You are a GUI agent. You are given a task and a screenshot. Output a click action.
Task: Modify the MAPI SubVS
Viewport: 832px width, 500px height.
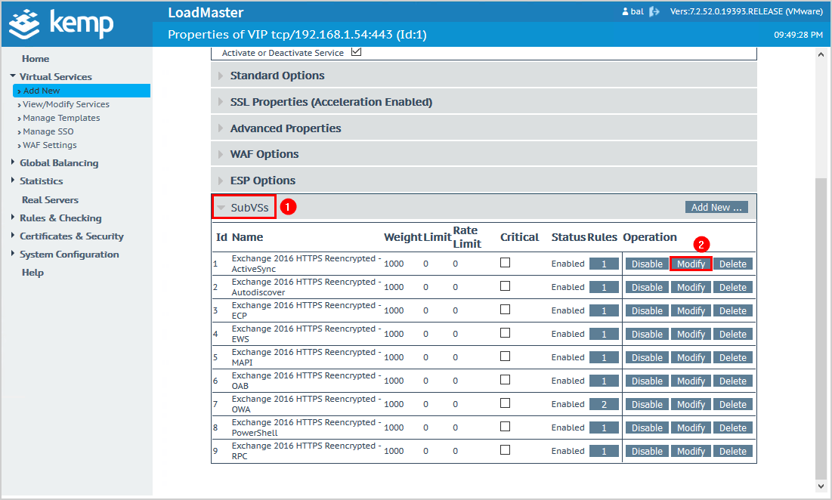point(691,357)
